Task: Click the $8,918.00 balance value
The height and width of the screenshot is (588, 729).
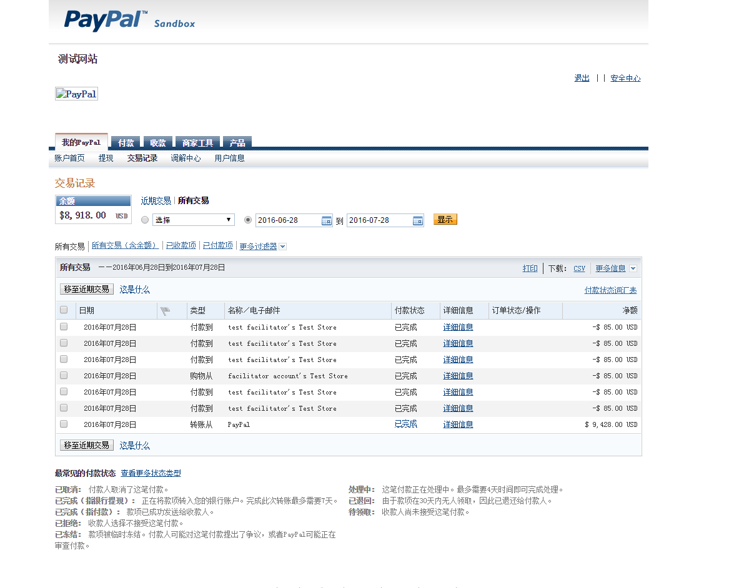Action: (x=82, y=215)
